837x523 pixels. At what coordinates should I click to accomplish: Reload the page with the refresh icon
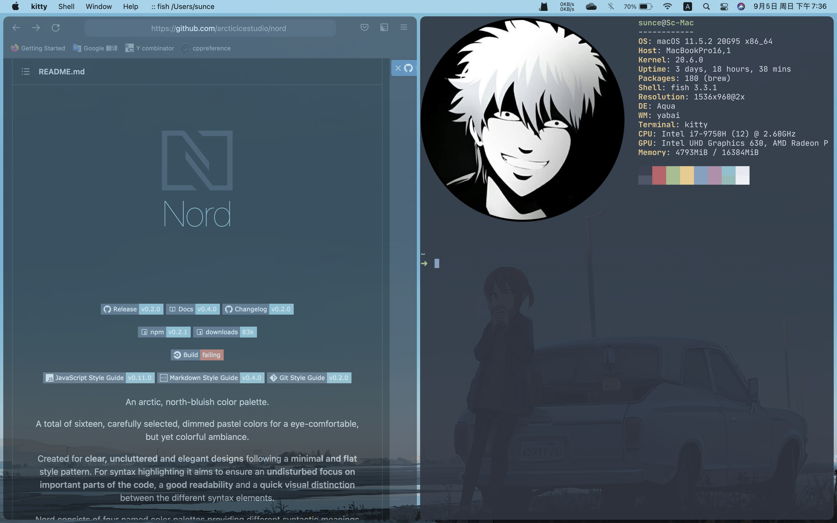(56, 28)
